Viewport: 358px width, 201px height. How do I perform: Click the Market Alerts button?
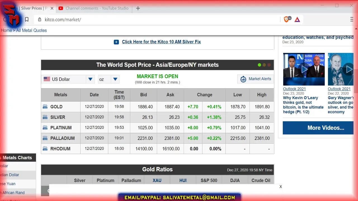[x=255, y=79]
